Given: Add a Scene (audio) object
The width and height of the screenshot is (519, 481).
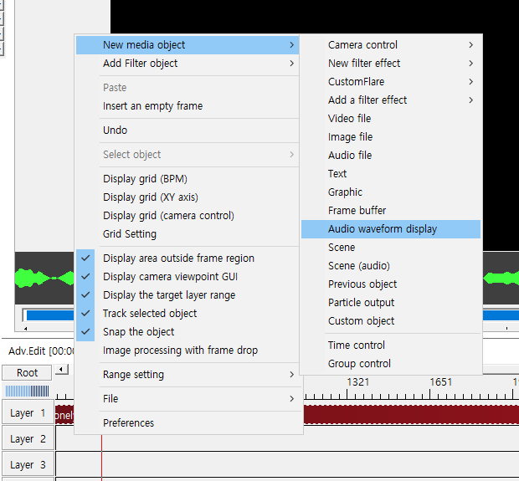Looking at the screenshot, I should click(x=391, y=266).
